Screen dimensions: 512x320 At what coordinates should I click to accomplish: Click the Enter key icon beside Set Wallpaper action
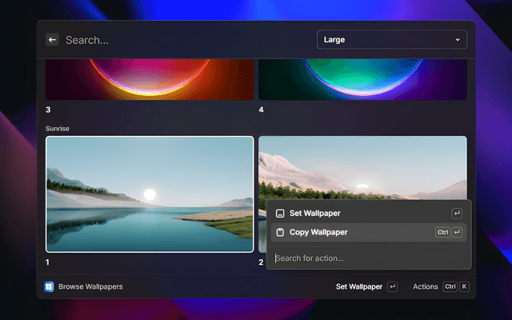[457, 214]
